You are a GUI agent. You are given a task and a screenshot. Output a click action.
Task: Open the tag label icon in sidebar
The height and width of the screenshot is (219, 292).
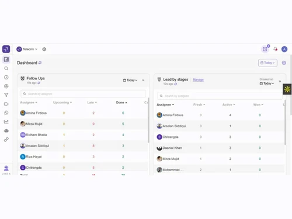6,104
